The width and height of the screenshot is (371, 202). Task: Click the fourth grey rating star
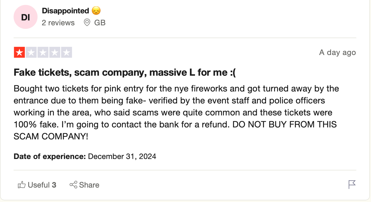point(55,52)
